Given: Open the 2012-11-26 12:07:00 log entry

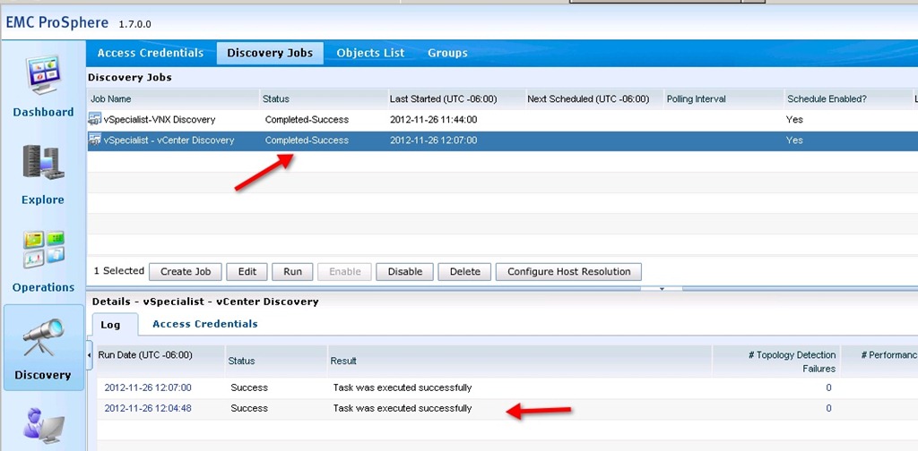Looking at the screenshot, I should [148, 387].
